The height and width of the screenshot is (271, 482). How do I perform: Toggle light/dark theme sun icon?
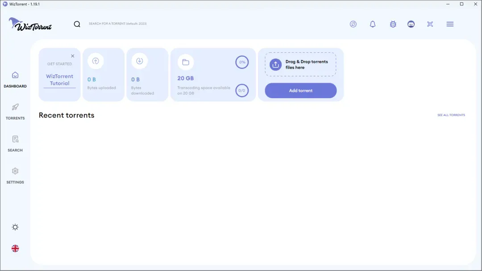[15, 227]
